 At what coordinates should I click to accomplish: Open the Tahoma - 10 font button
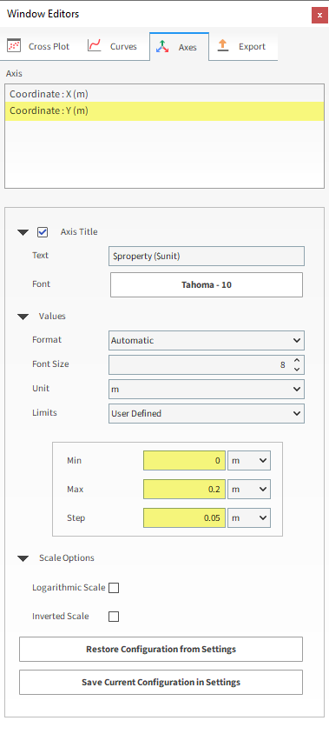coord(207,284)
